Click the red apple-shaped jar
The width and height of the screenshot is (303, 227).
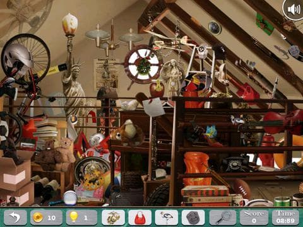point(157,88)
